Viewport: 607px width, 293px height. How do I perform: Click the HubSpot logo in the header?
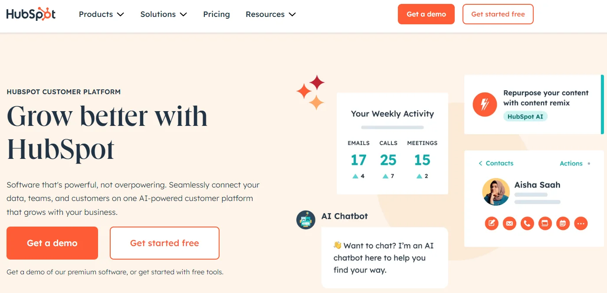(31, 14)
